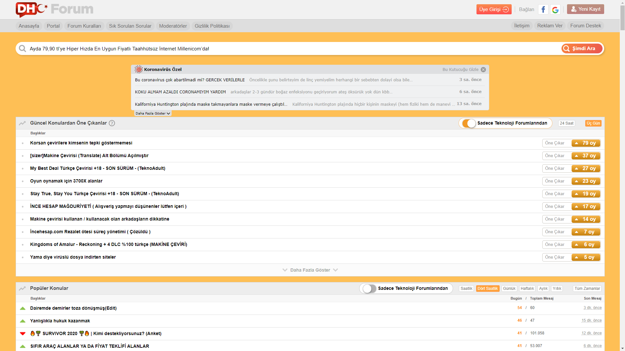Open Gizlilik Politikası page
Screen dimensions: 625x351
(212, 26)
